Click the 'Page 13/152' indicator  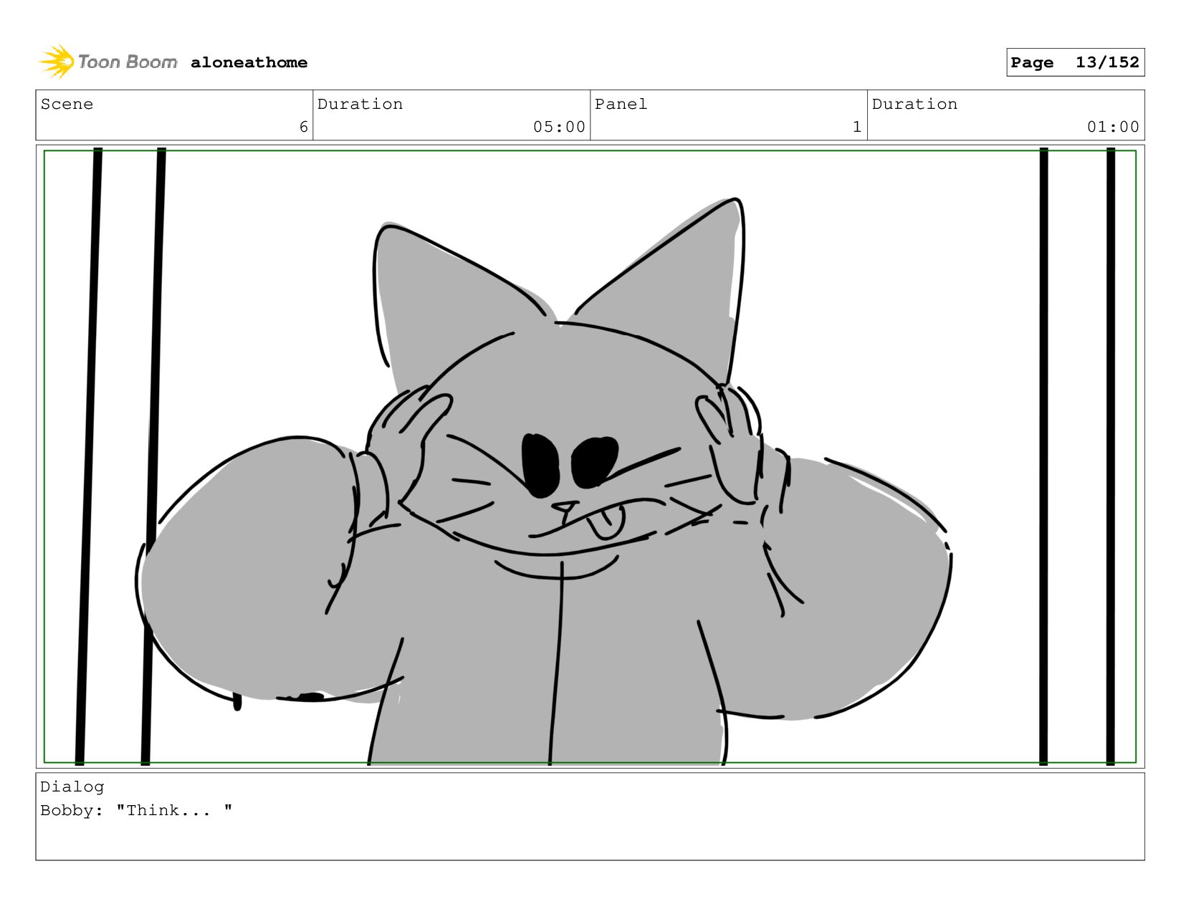[1075, 62]
